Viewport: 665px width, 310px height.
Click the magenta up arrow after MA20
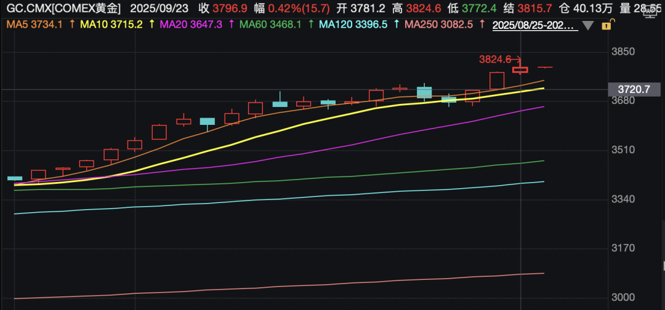click(232, 25)
